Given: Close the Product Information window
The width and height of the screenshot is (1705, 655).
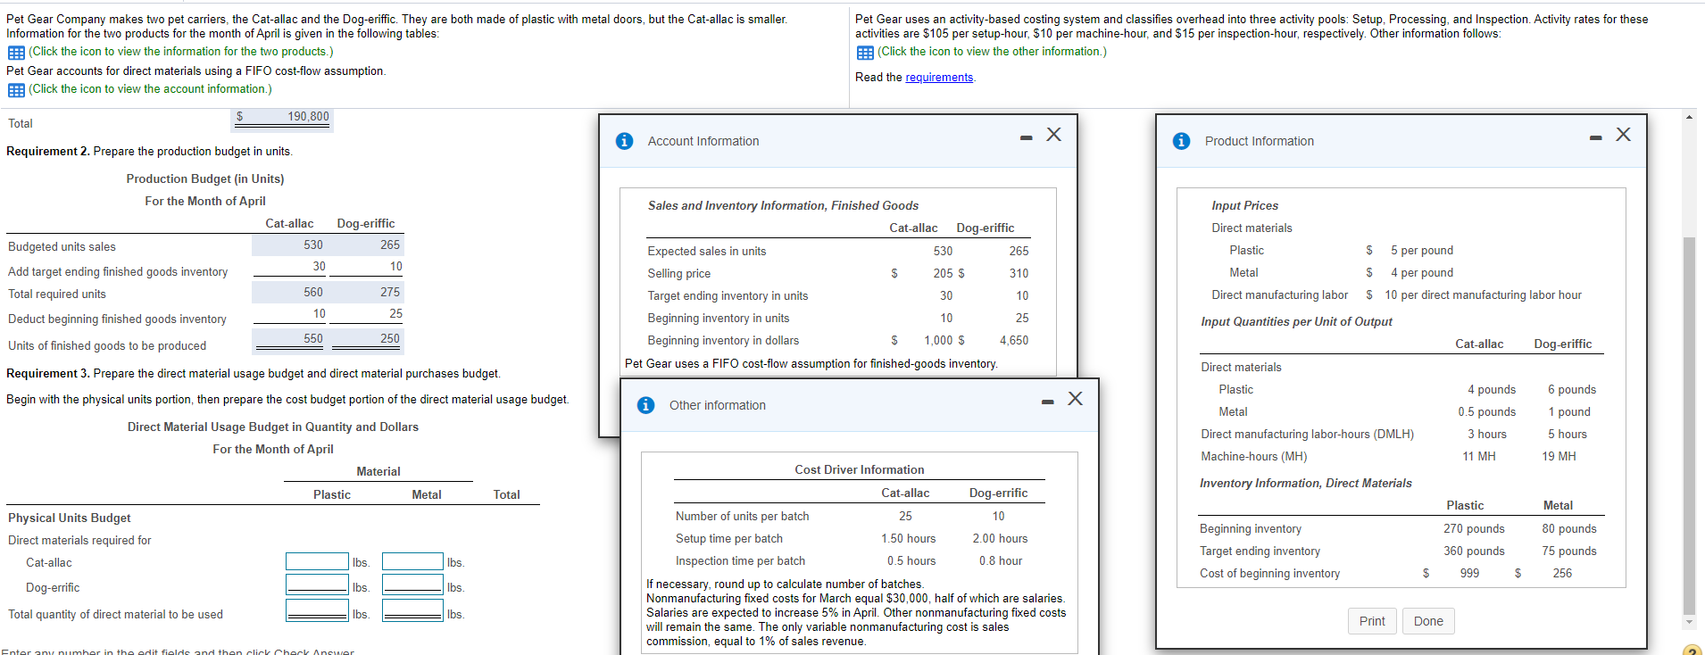Looking at the screenshot, I should 1624,135.
